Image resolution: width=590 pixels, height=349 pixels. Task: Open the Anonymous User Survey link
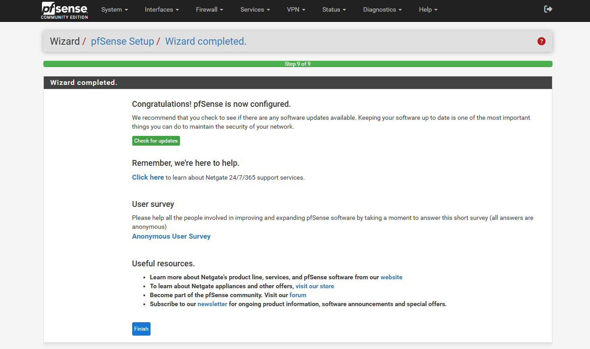point(172,236)
